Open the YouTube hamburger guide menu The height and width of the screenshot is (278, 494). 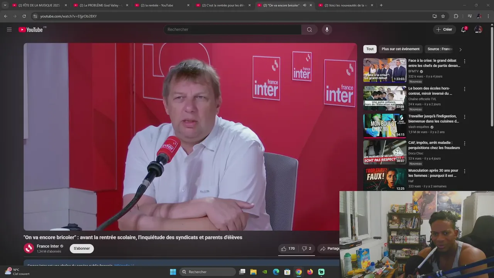coord(9,29)
